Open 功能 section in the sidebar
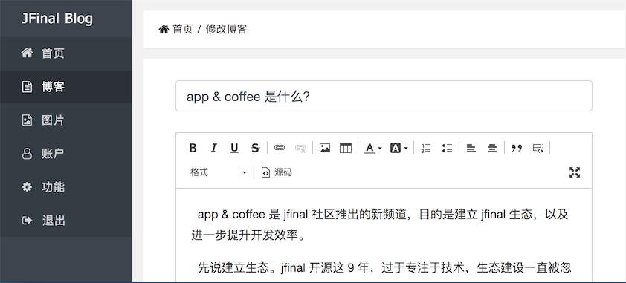This screenshot has height=283, width=626. (66, 187)
